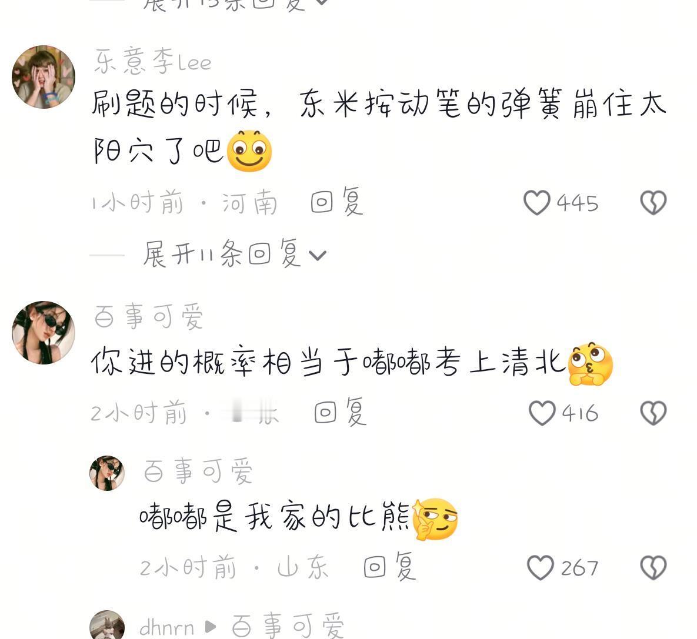Reply to 乐意李Lee's comment from 河南
The width and height of the screenshot is (697, 639).
click(x=337, y=202)
